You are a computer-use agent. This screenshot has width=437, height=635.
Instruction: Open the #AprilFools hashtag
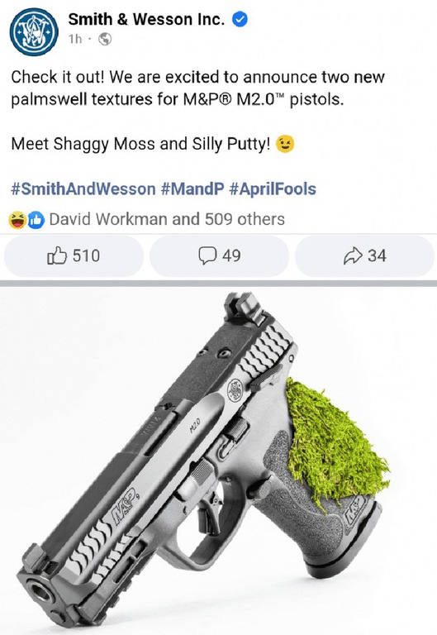point(273,189)
